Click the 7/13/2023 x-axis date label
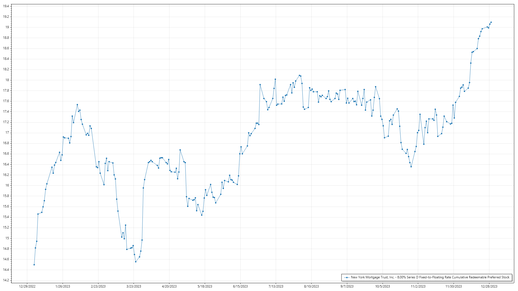Screen dimensions: 518x291 click(276, 286)
